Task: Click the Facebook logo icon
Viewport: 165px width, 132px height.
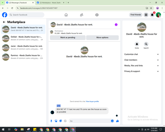Action: click(5, 15)
